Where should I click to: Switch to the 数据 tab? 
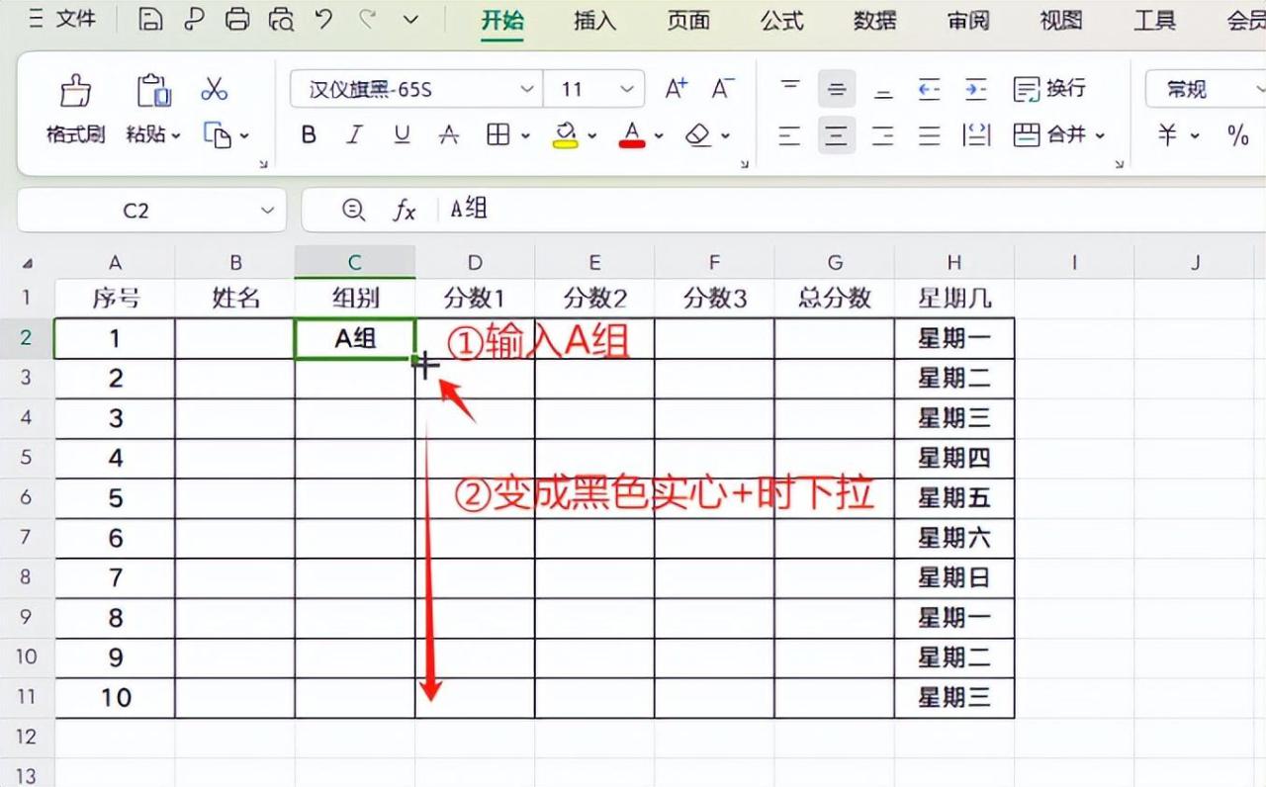(874, 20)
